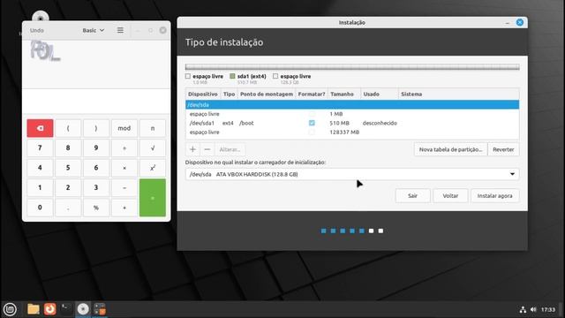This screenshot has height=318, width=565.
Task: Open the volume tray icon
Action: (533, 309)
